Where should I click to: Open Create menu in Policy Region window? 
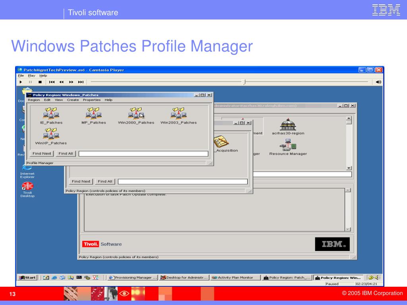pyautogui.click(x=73, y=100)
